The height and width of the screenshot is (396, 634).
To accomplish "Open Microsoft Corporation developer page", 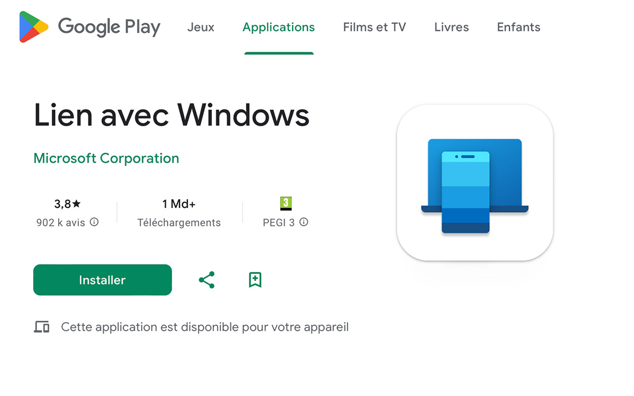I will click(106, 158).
